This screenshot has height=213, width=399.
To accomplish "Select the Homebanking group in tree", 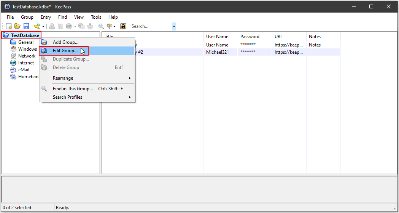I will (x=29, y=77).
